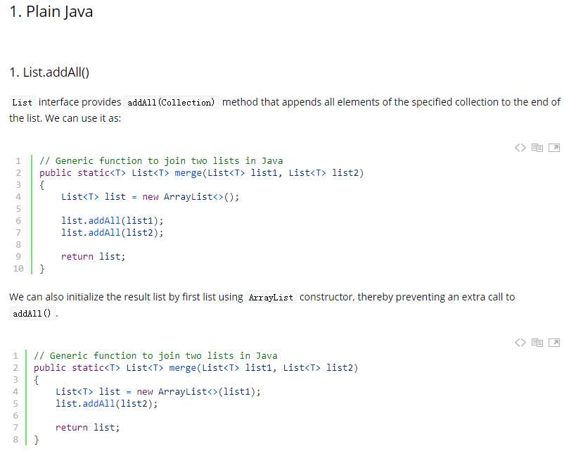The height and width of the screenshot is (451, 576).
Task: Click line number 8 in second snippet
Action: [x=15, y=439]
